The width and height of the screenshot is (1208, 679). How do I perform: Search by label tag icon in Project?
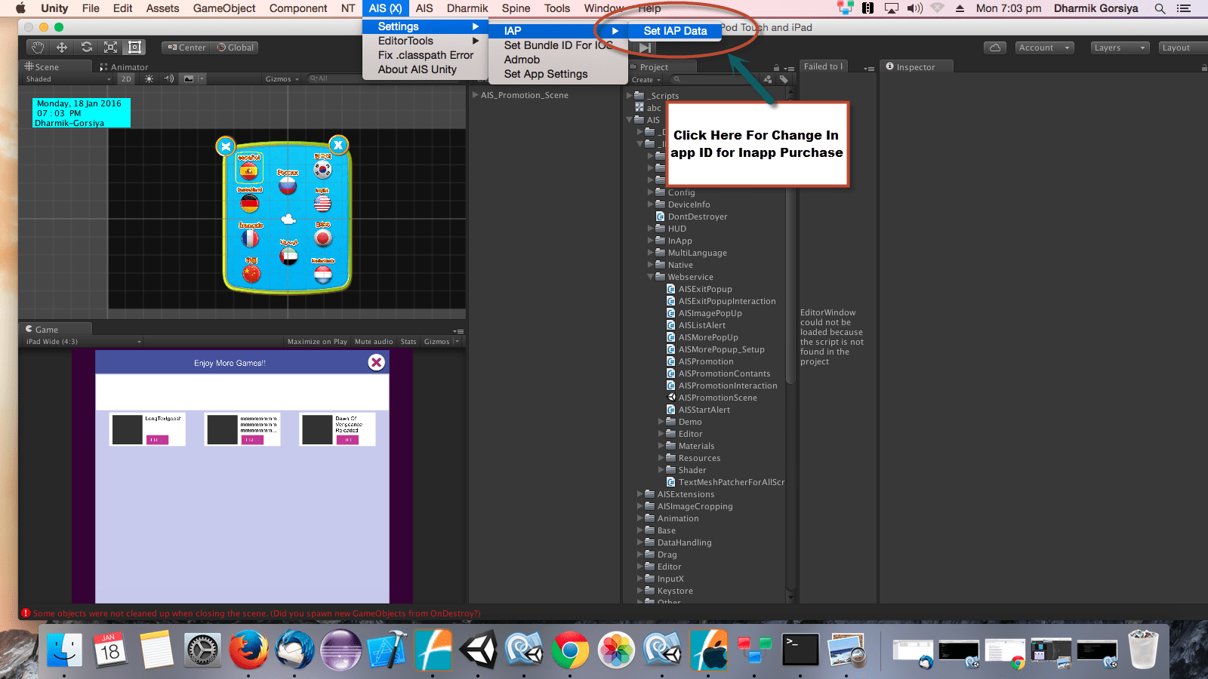[x=784, y=79]
